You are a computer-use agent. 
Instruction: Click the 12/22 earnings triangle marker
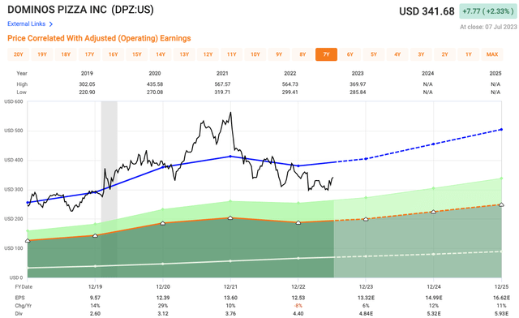click(298, 222)
